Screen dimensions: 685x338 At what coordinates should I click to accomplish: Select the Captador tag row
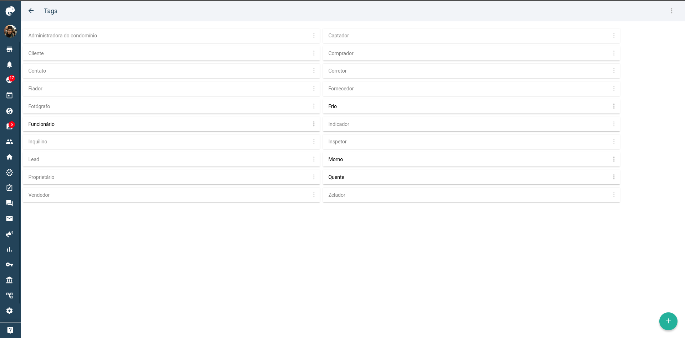471,36
